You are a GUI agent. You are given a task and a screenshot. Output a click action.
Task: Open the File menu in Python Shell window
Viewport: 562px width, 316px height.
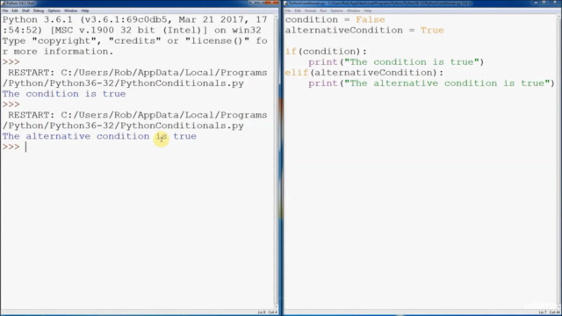[5, 11]
